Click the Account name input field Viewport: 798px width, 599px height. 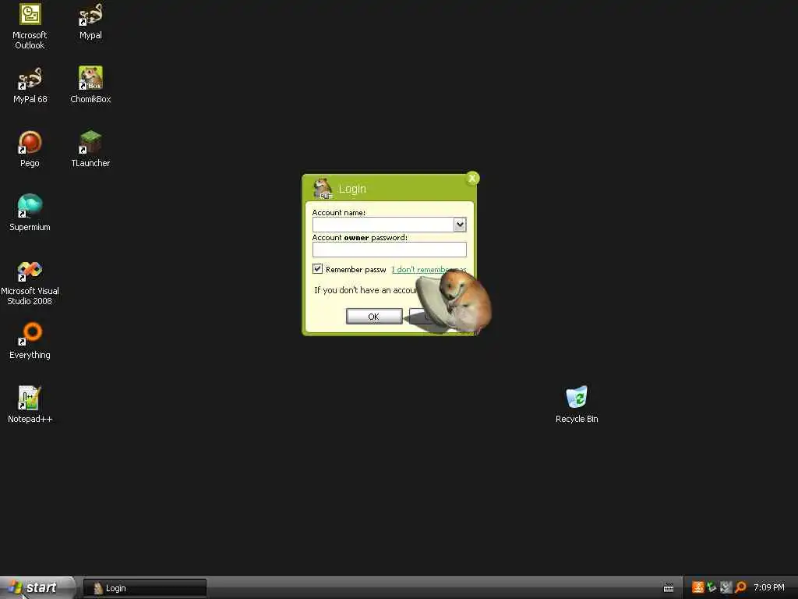383,225
